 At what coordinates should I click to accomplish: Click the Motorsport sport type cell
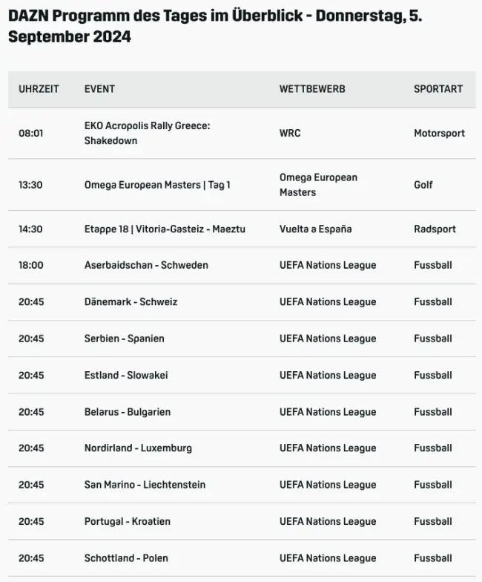coord(439,134)
